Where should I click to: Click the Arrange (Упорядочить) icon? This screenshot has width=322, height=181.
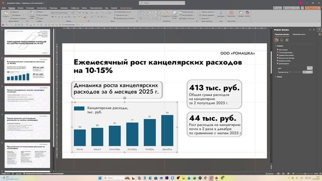(166, 13)
